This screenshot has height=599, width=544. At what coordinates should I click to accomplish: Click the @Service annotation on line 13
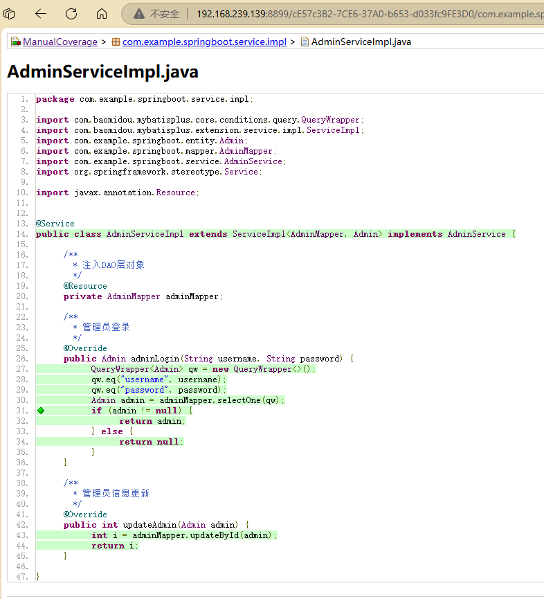click(55, 224)
